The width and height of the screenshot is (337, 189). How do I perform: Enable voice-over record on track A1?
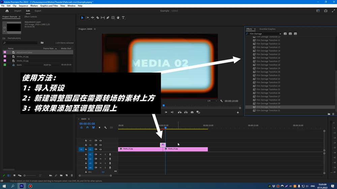point(110,154)
